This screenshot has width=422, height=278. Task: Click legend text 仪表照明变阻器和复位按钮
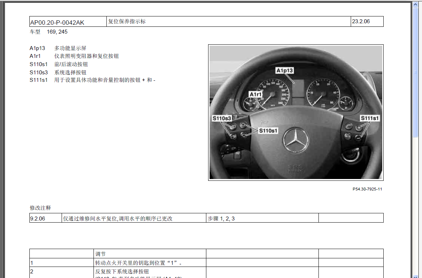point(86,56)
